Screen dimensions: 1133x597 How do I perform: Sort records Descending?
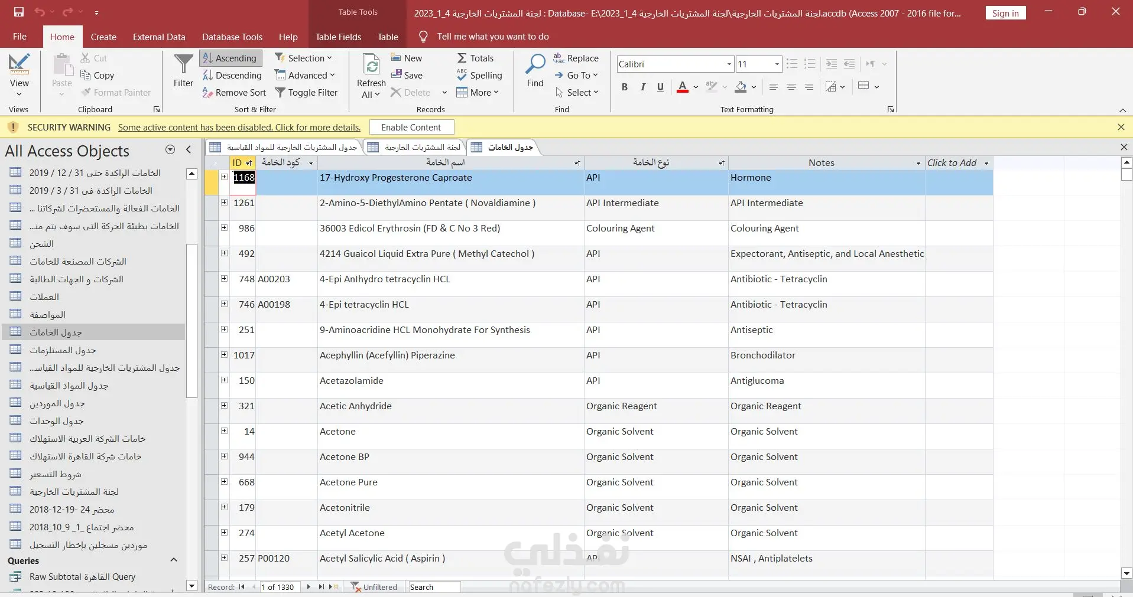232,75
